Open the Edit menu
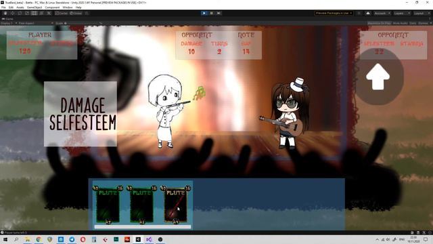 point(11,7)
